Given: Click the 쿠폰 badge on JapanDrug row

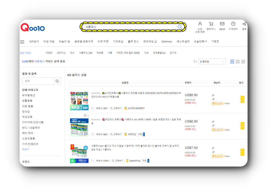Looking at the screenshot, I should point(145,161).
